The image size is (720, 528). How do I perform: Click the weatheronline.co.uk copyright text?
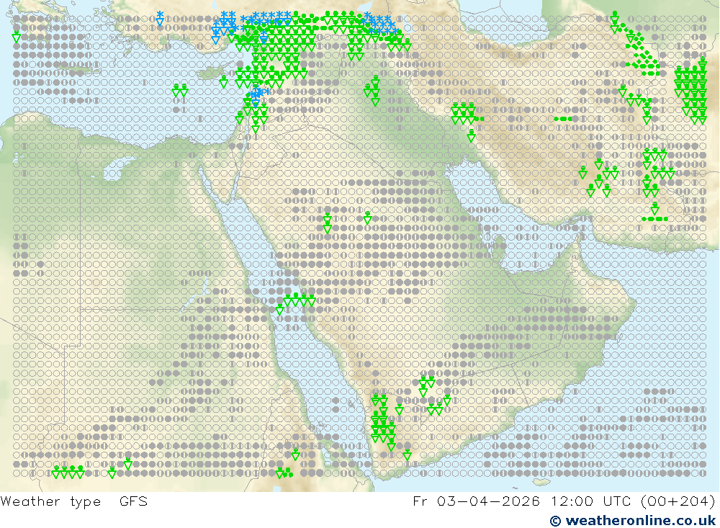(633, 521)
